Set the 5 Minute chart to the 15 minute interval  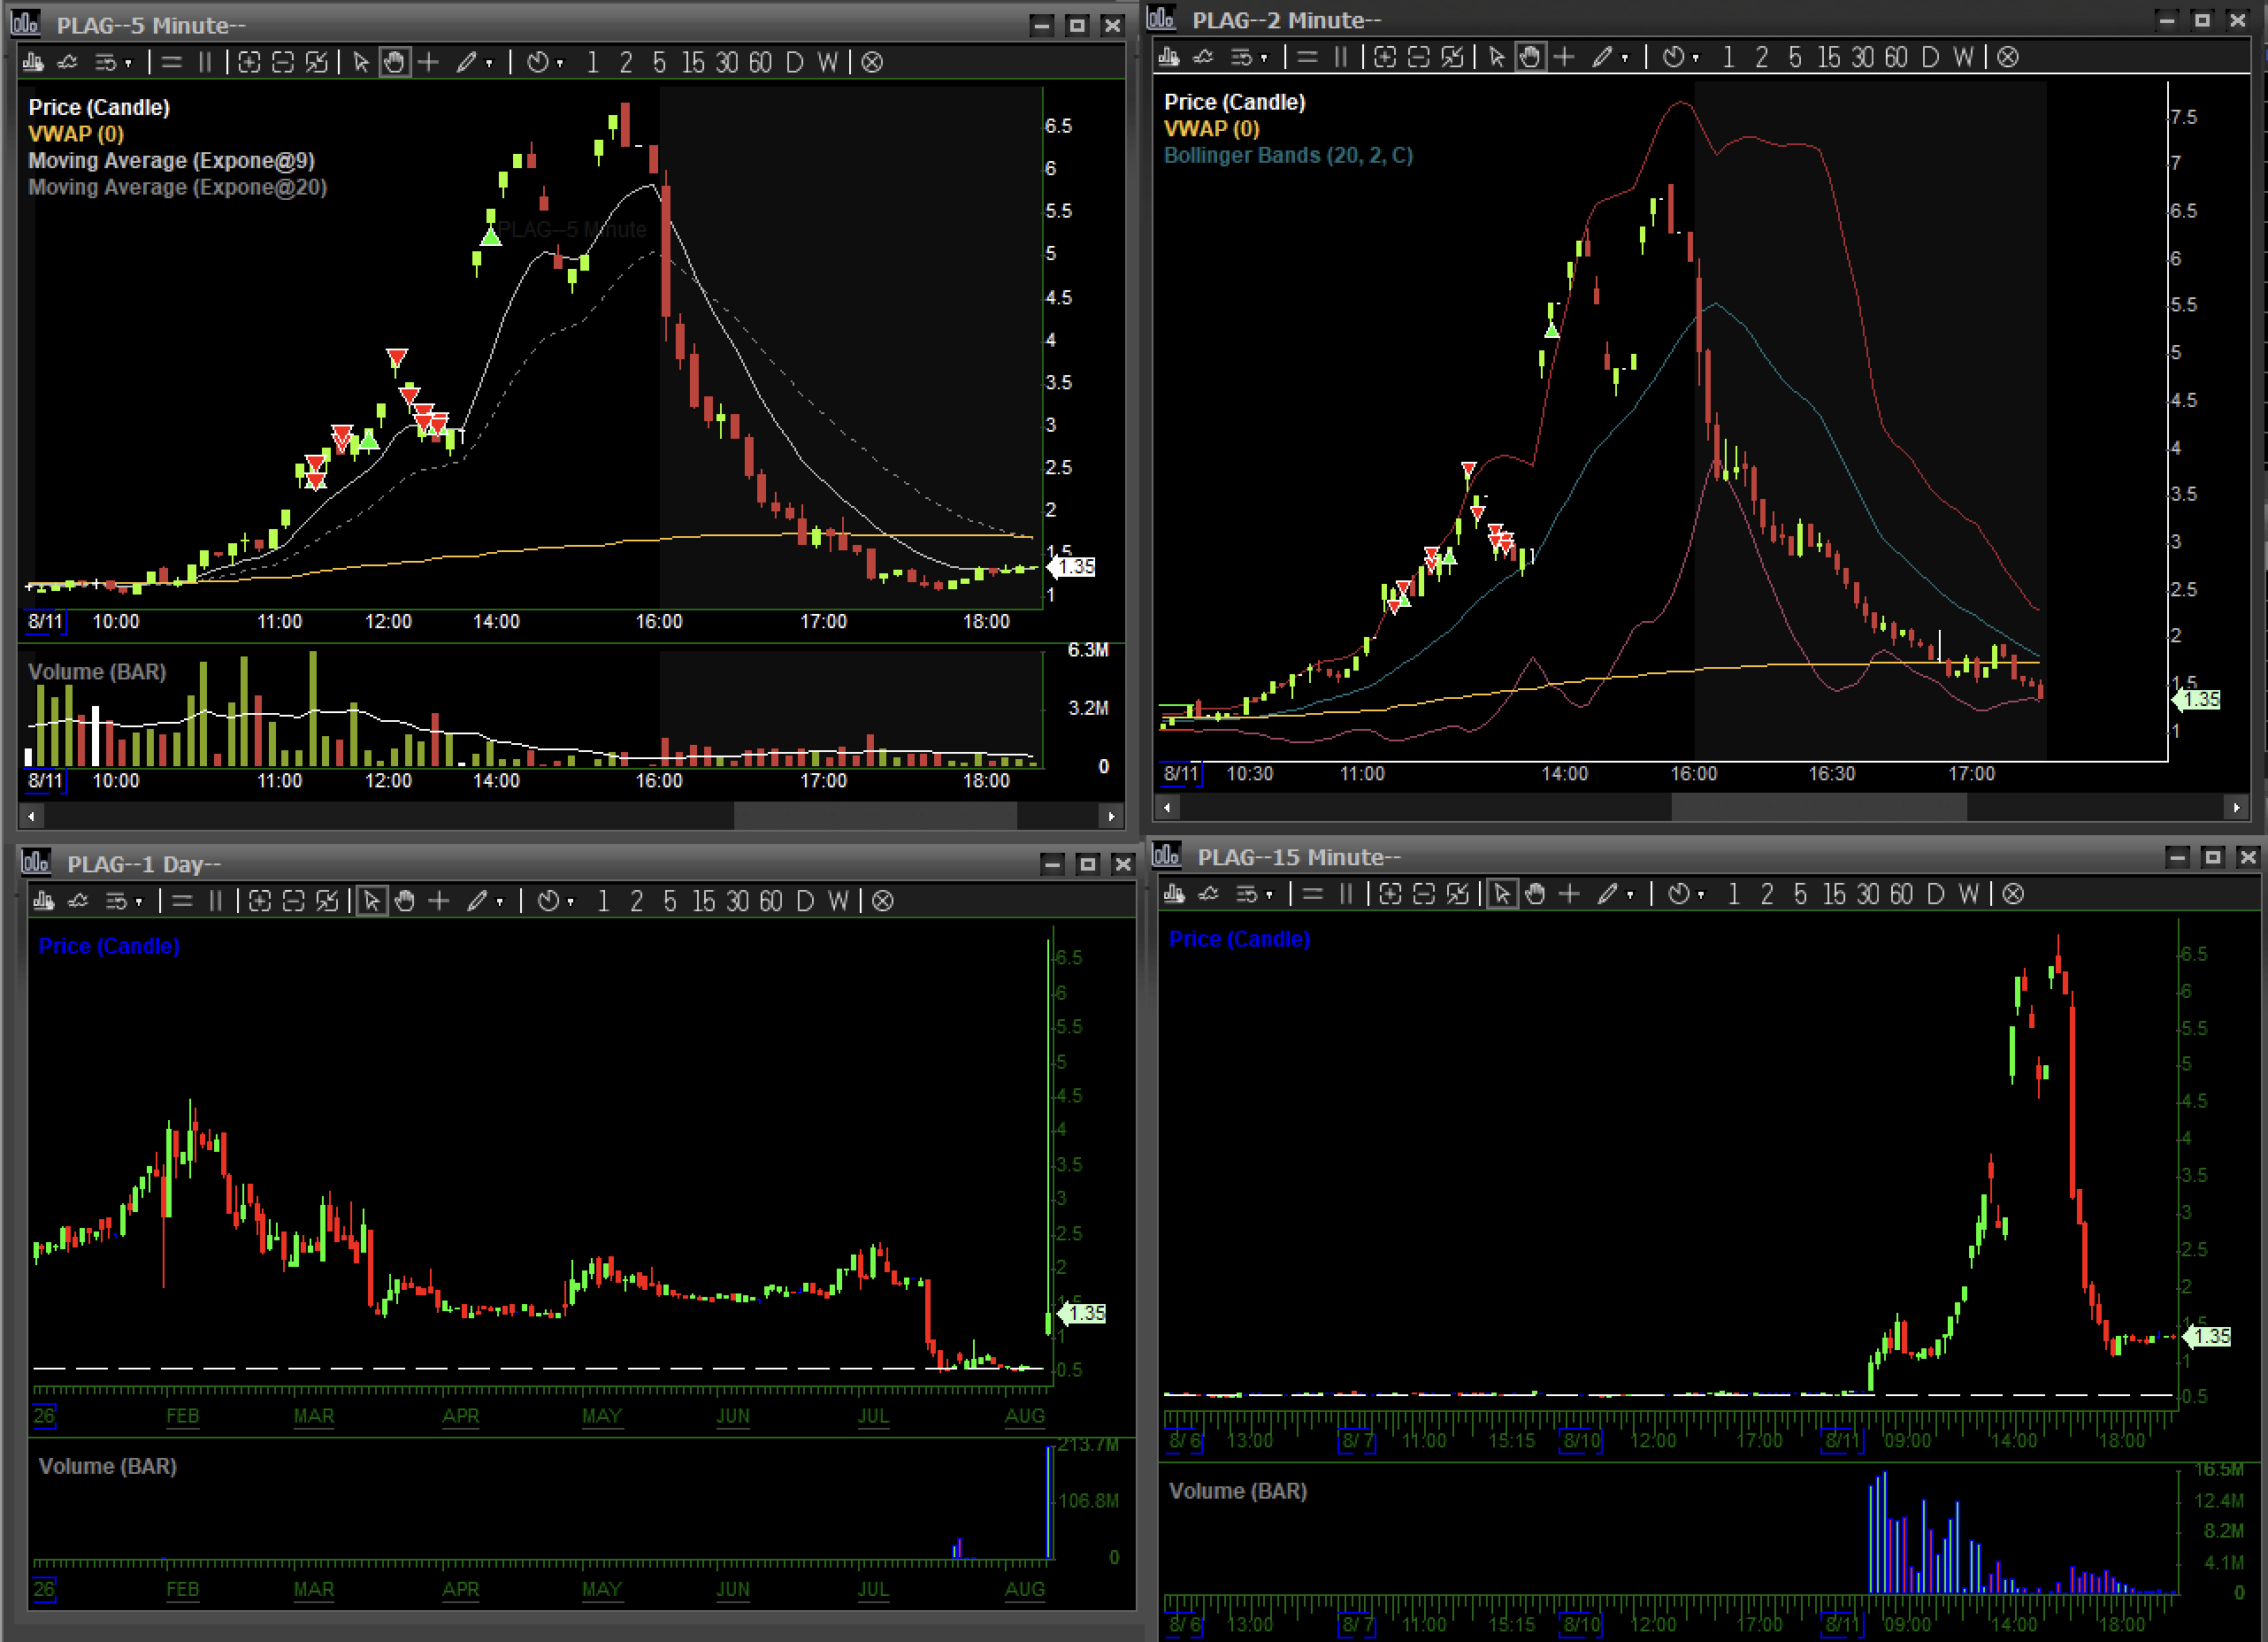click(693, 62)
